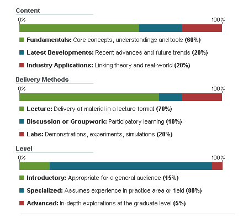Select the small red Advanced segment in Level bar
The height and width of the screenshot is (218, 243).
[x=217, y=166]
